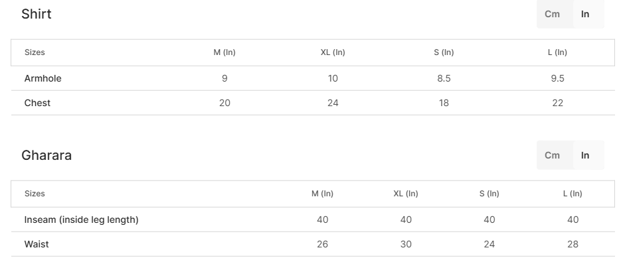Select the Armhole row label
623x260 pixels.
[43, 78]
